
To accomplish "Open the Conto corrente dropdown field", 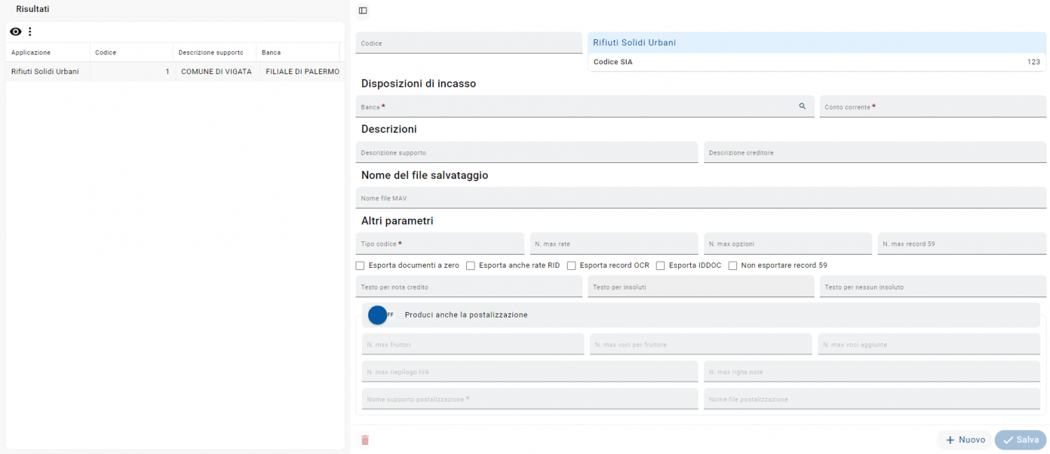I will (x=932, y=107).
